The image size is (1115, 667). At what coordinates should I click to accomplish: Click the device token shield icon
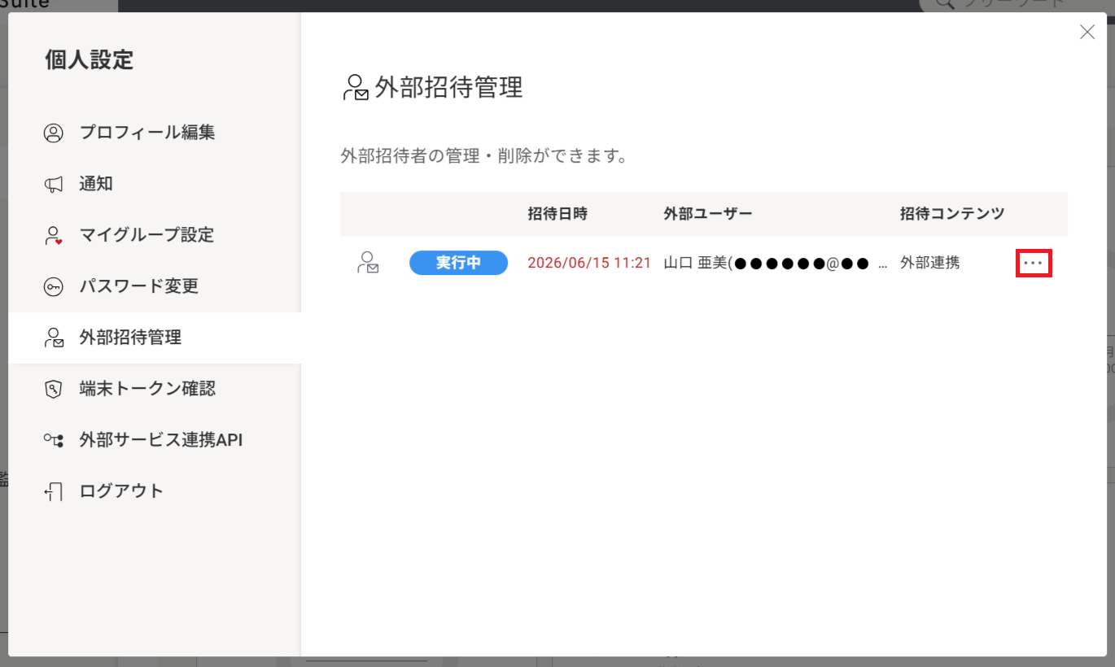(x=54, y=389)
